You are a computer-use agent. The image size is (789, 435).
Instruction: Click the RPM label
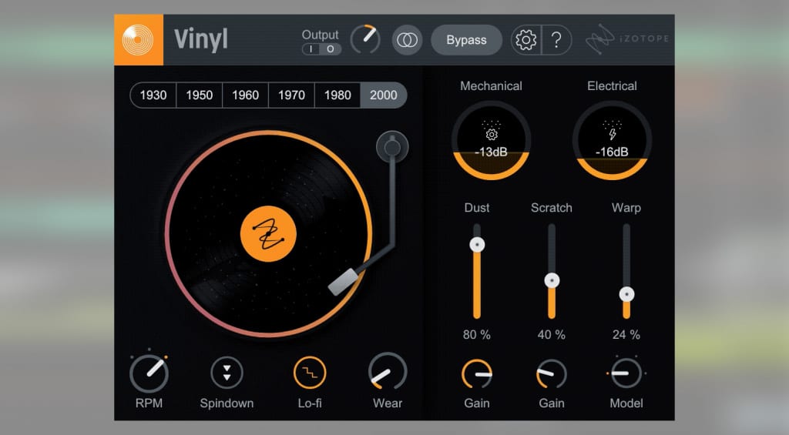coord(149,403)
